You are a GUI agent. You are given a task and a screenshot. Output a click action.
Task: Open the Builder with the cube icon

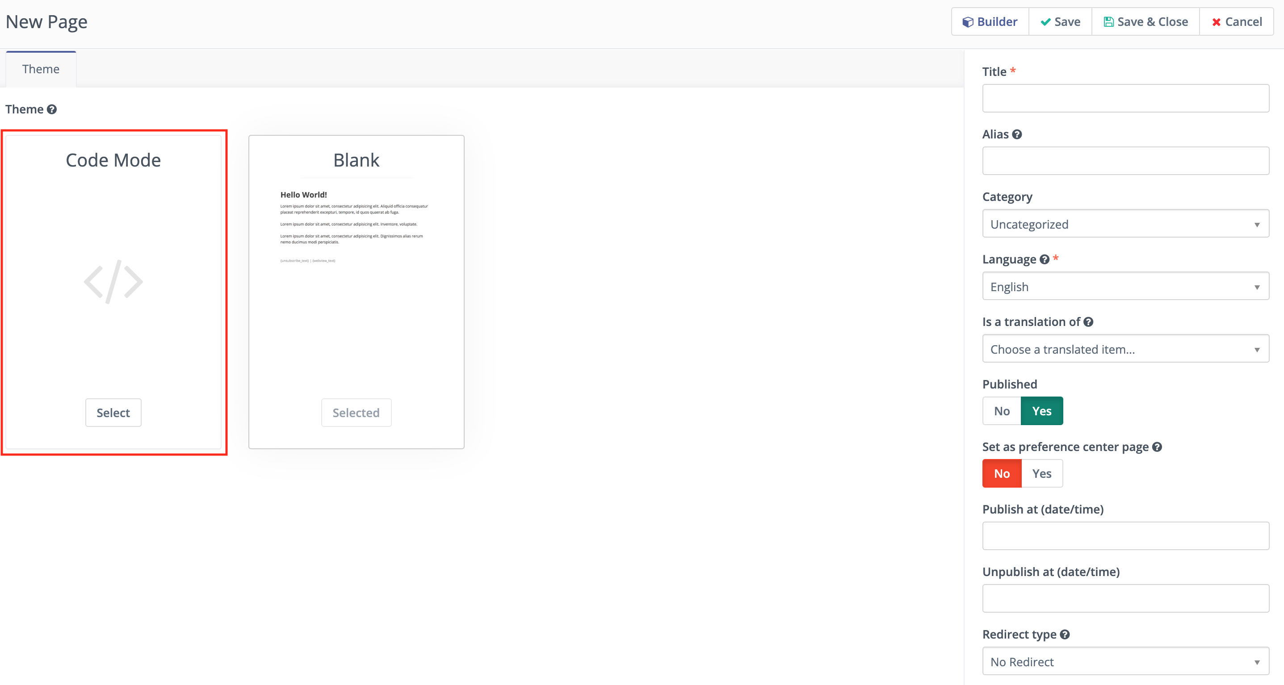990,21
